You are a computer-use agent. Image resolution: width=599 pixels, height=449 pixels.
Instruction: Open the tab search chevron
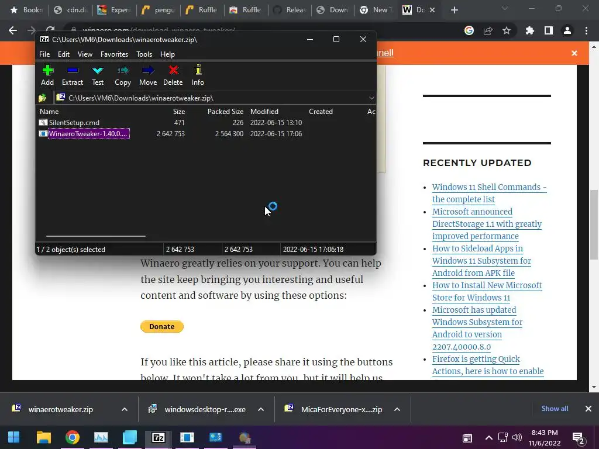505,8
